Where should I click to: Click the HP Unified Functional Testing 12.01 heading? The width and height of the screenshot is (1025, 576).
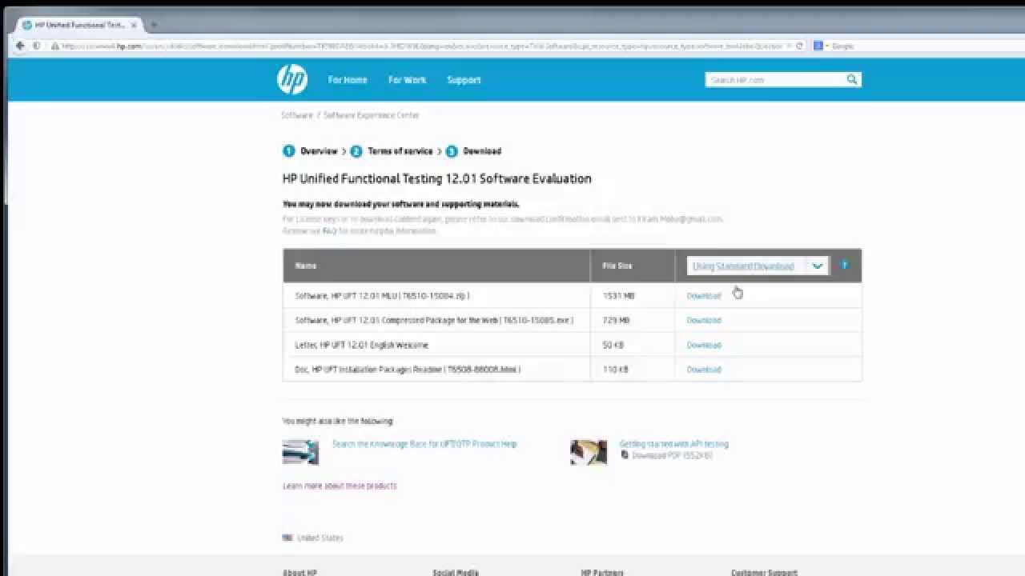pos(437,178)
